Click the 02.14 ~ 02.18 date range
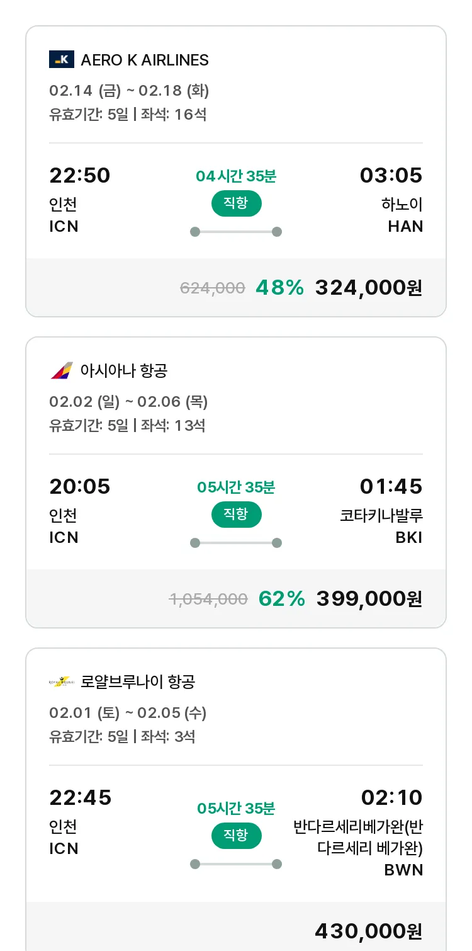The height and width of the screenshot is (951, 472). (129, 91)
